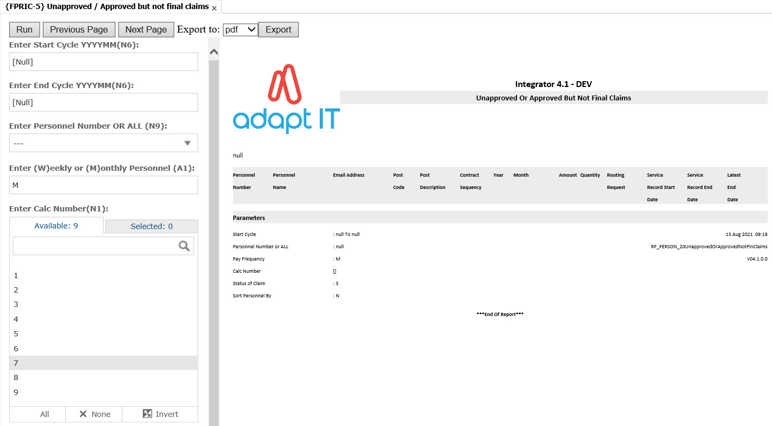Image resolution: width=772 pixels, height=426 pixels.
Task: Select all calc numbers with All
Action: (44, 414)
